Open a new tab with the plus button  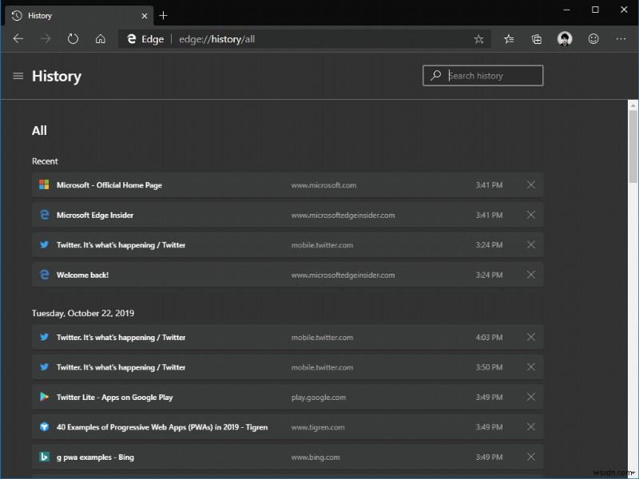(x=163, y=15)
